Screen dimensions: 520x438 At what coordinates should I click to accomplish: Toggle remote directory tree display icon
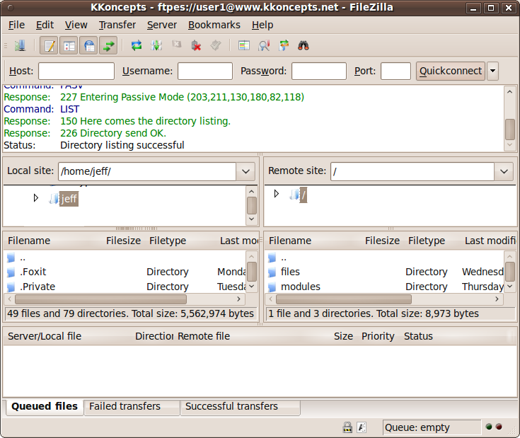[x=89, y=45]
